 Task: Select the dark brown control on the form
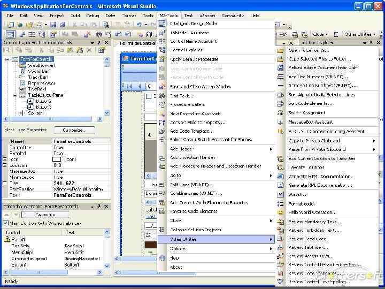(x=150, y=245)
